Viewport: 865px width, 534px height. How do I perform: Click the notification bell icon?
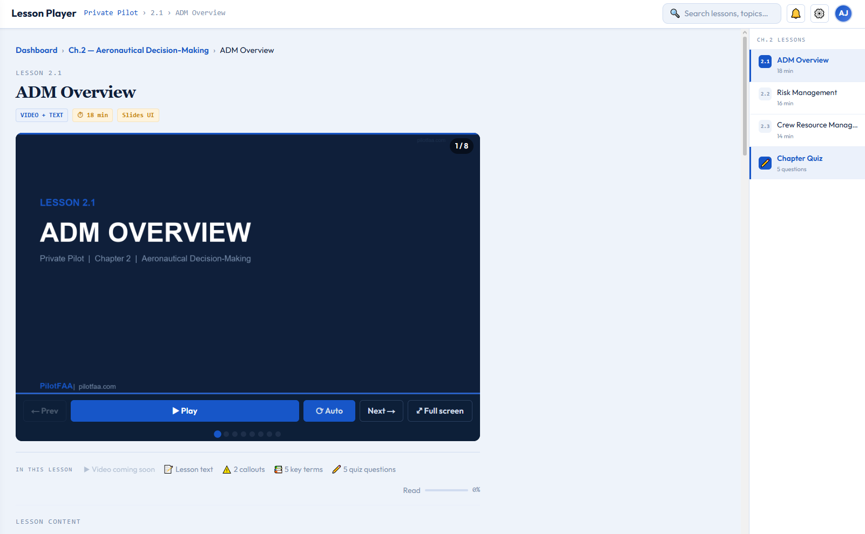[x=795, y=13]
